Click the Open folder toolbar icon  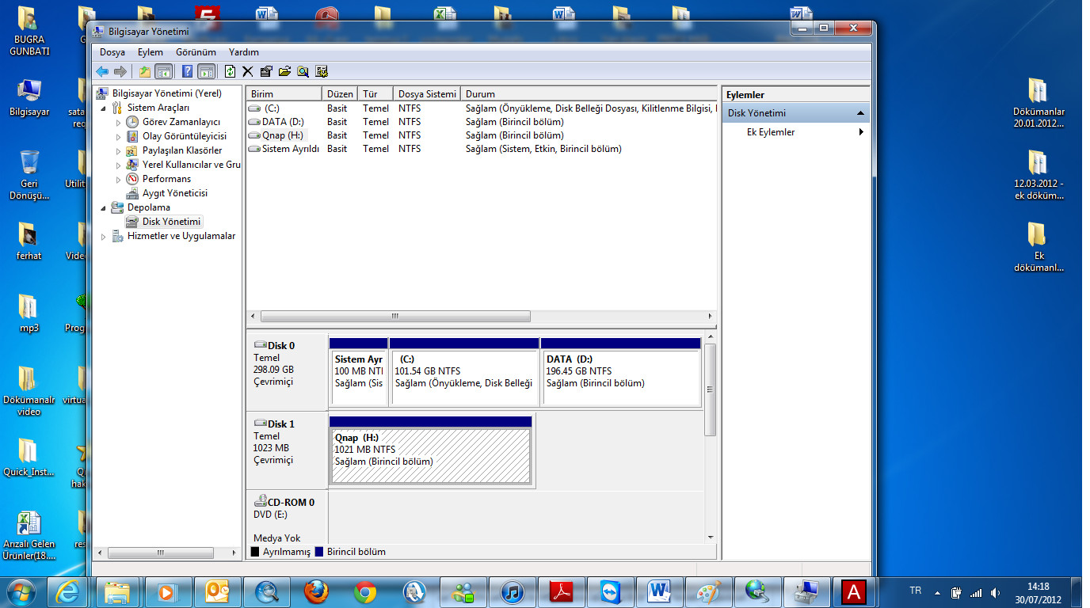click(284, 71)
